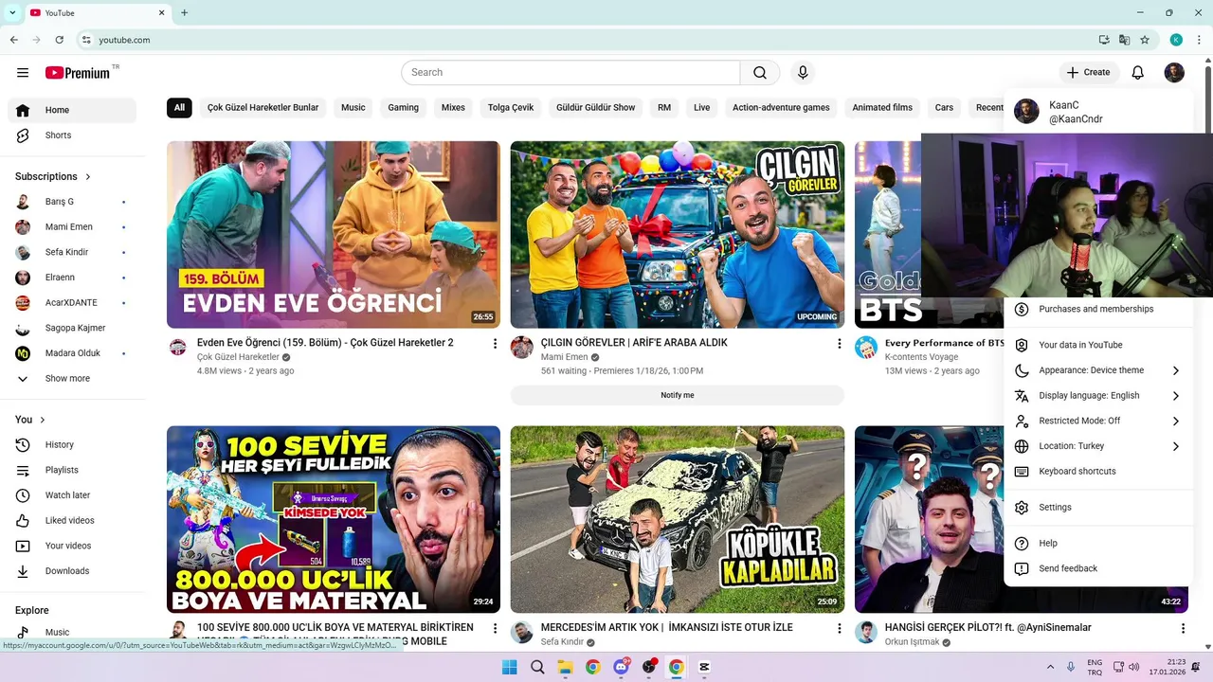Expand Appearance: Device theme submenu
The width and height of the screenshot is (1213, 682).
tap(1098, 370)
